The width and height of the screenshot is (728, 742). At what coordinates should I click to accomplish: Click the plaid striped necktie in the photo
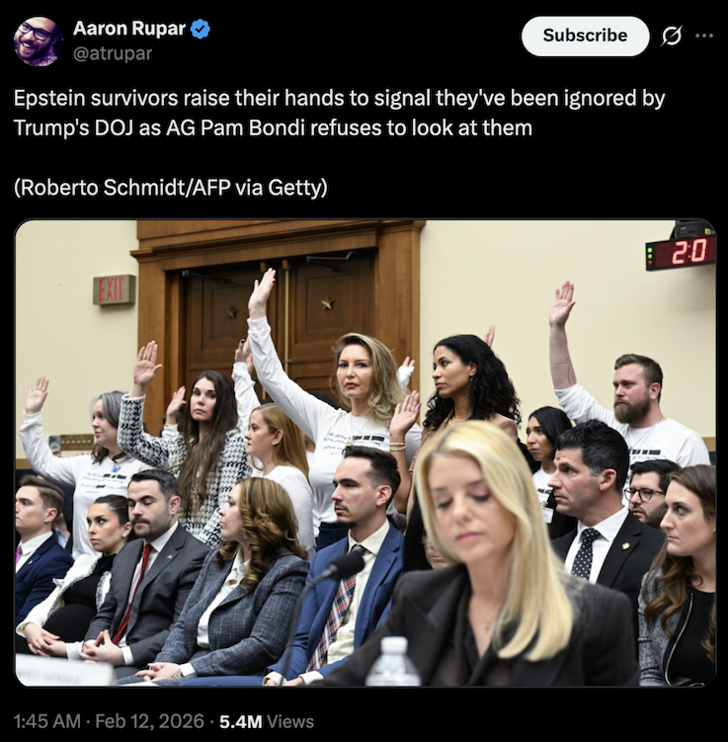click(337, 609)
